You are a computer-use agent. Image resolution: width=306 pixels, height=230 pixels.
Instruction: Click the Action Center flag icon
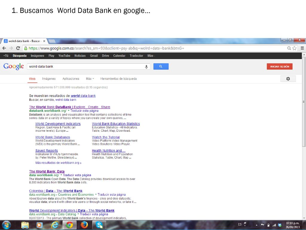262,225
